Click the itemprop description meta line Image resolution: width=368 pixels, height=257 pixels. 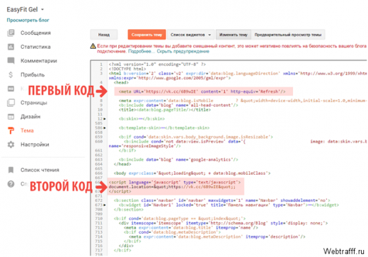point(217,236)
